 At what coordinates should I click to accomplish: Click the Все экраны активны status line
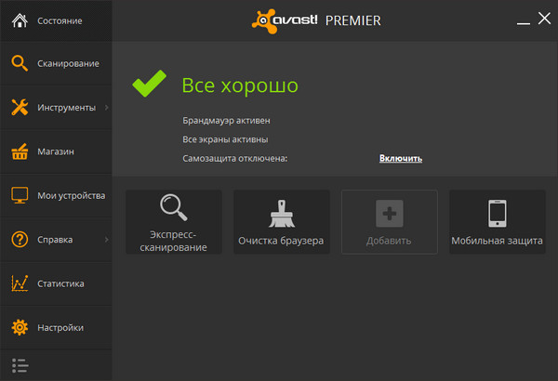(x=225, y=139)
